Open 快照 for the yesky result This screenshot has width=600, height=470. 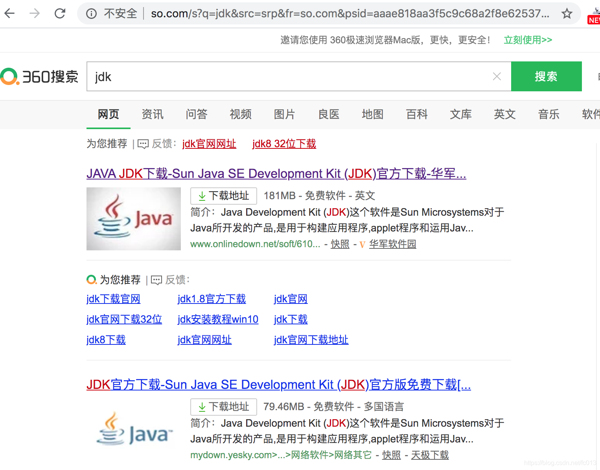tap(392, 455)
